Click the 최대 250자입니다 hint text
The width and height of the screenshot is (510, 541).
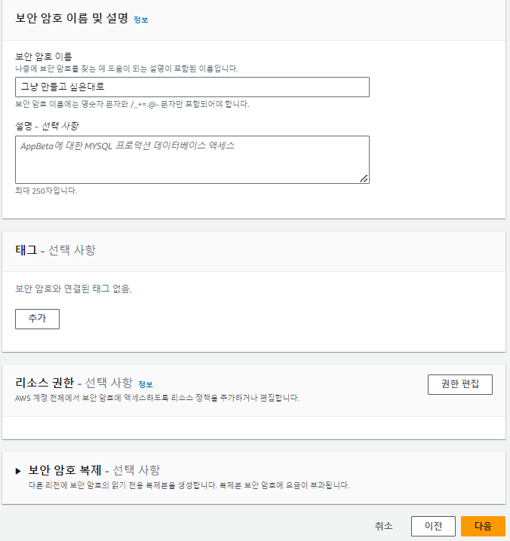tap(46, 191)
